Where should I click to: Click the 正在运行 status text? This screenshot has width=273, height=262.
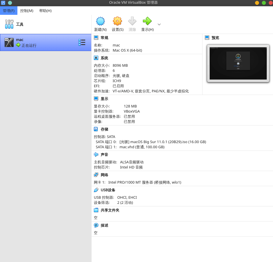tap(29, 45)
